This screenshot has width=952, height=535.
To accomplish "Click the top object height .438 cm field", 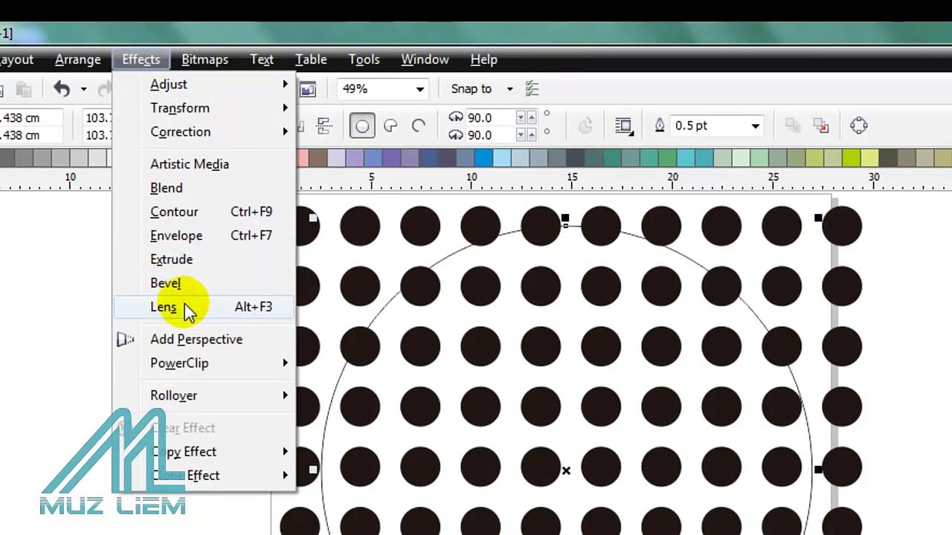I will tap(31, 117).
